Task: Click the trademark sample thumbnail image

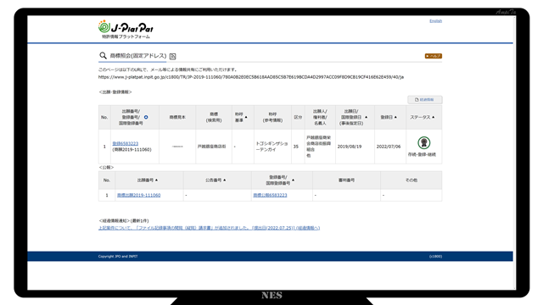Action: tap(177, 147)
